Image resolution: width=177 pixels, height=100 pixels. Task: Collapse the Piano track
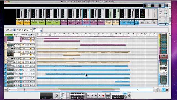tap(5, 65)
